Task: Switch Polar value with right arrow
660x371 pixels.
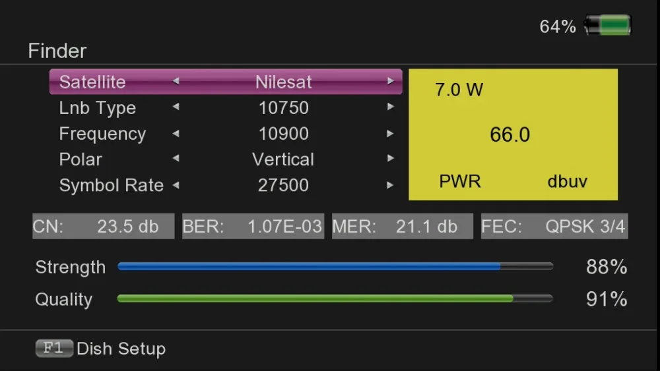Action: click(390, 158)
